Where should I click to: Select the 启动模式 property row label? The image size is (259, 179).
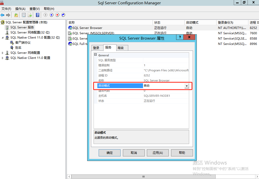[120, 86]
